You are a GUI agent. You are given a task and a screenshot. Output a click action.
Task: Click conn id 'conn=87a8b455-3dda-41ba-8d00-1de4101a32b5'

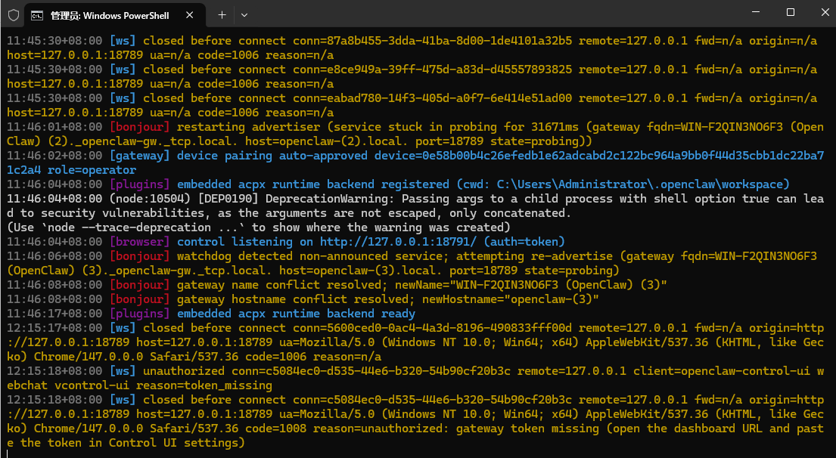(433, 41)
